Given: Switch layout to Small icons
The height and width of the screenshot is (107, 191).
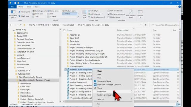Looking at the screenshot, I should click(38, 14).
